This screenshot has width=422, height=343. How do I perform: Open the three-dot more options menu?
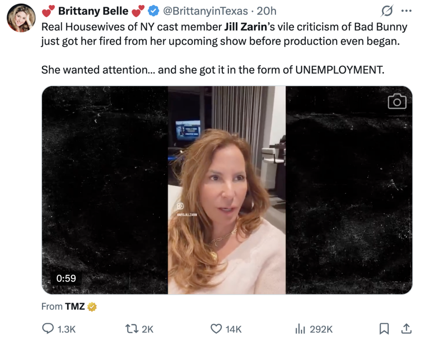406,11
